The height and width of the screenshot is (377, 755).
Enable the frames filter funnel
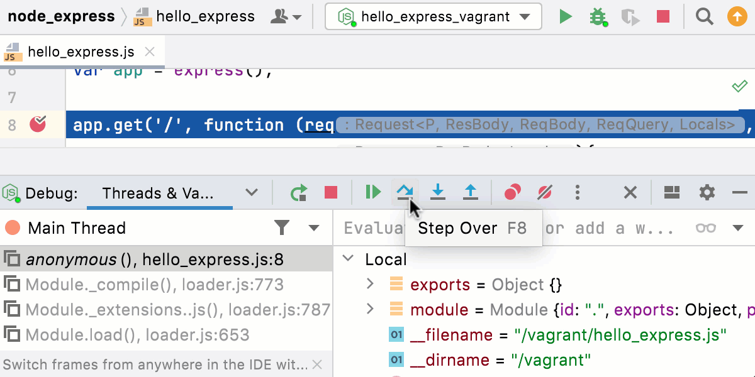(x=282, y=227)
